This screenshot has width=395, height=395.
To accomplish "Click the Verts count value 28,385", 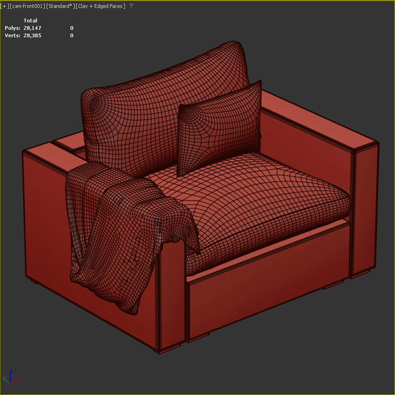I will point(32,36).
